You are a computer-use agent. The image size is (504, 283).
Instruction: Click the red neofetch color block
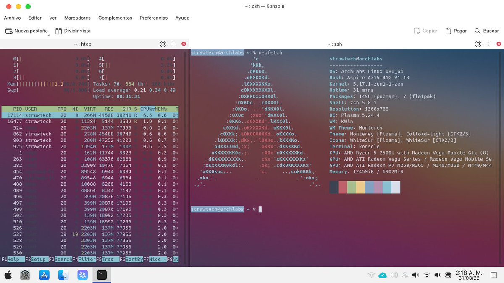(343, 187)
